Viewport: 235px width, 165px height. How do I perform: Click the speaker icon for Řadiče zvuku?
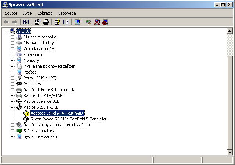(19, 125)
